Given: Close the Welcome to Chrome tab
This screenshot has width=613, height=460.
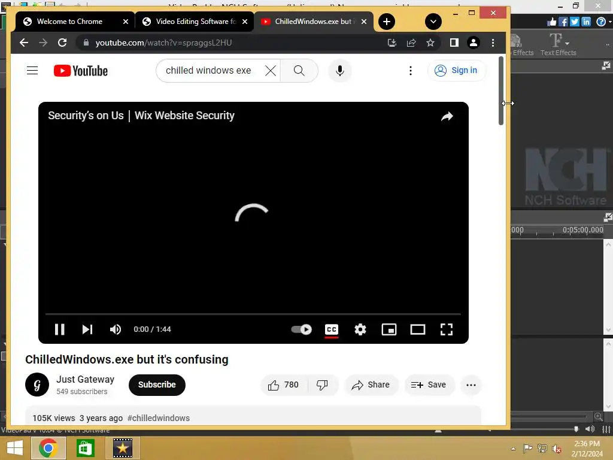Looking at the screenshot, I should (x=126, y=22).
